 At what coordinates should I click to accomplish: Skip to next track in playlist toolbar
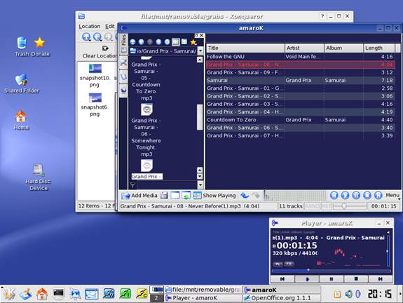(378, 196)
